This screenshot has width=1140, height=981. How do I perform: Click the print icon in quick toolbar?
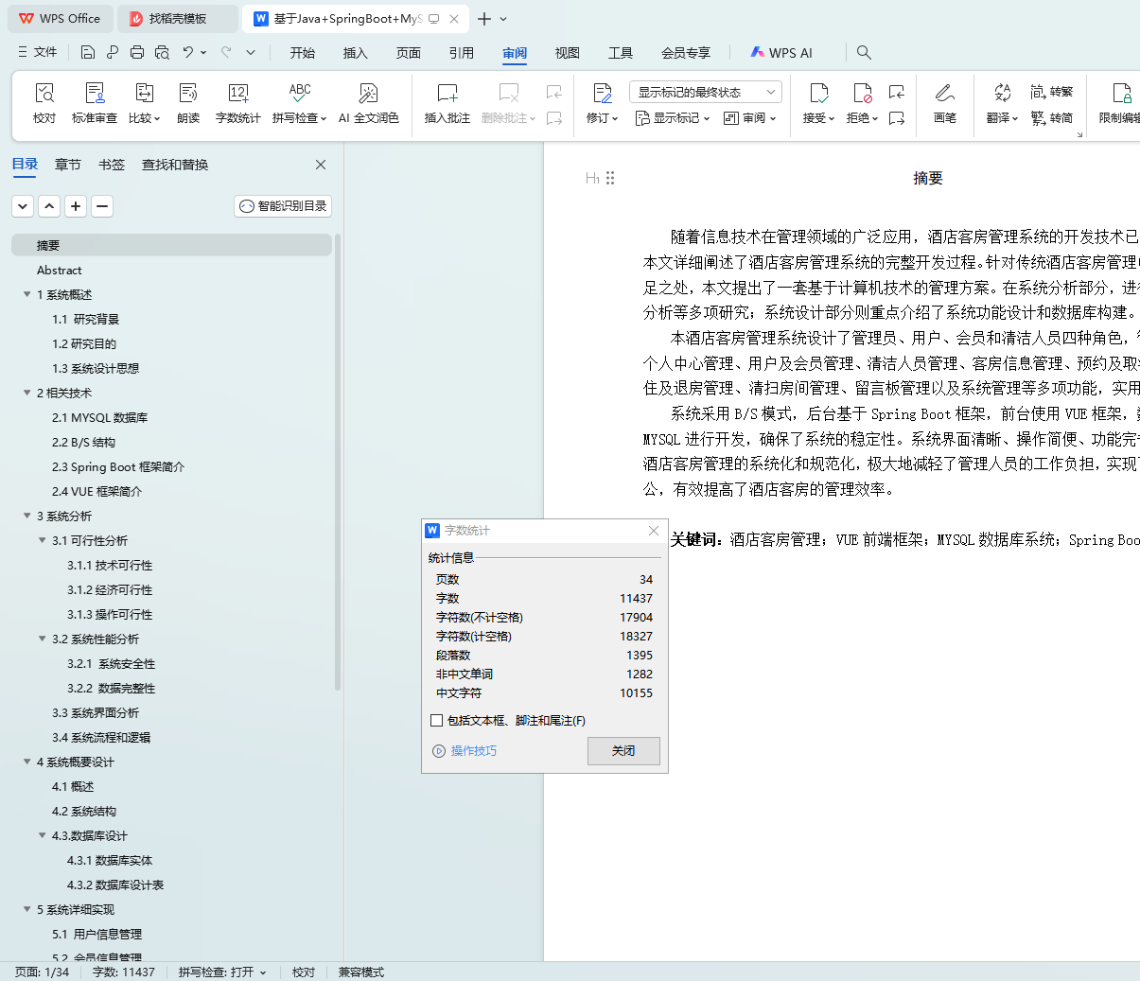[x=137, y=52]
